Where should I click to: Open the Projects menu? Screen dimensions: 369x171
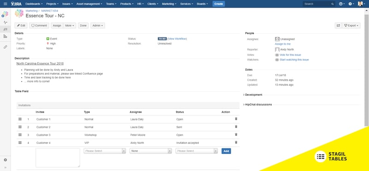point(52,4)
